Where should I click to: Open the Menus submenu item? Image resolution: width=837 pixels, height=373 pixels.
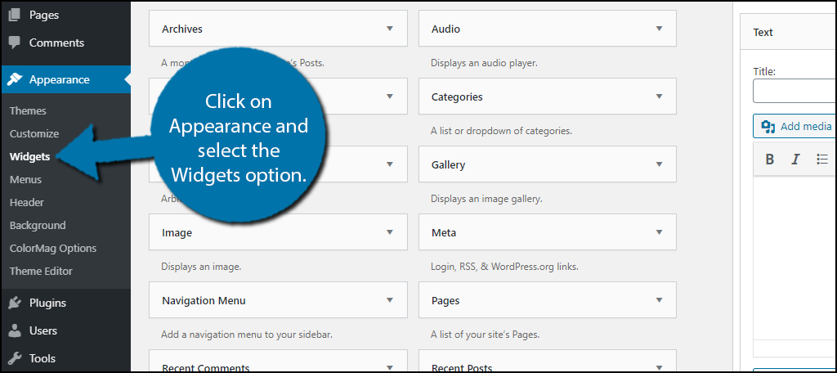(25, 180)
